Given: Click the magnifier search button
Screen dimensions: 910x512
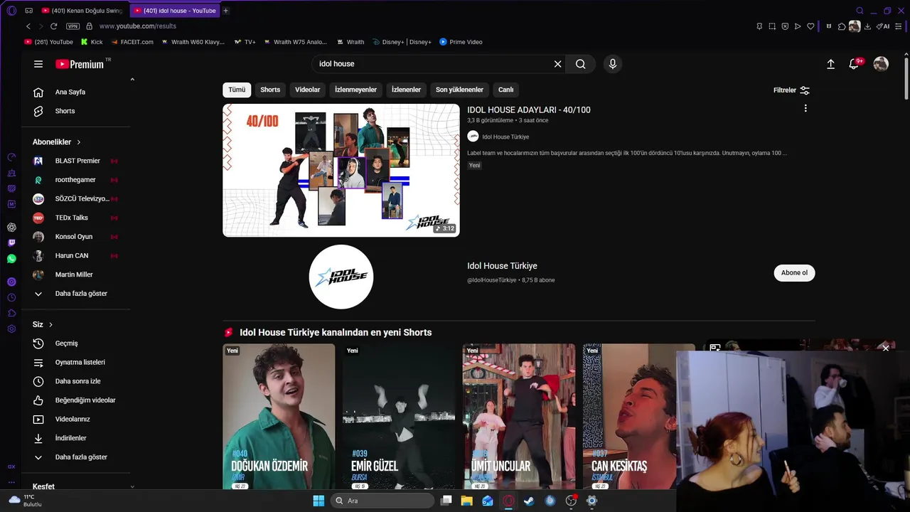Looking at the screenshot, I should click(581, 64).
